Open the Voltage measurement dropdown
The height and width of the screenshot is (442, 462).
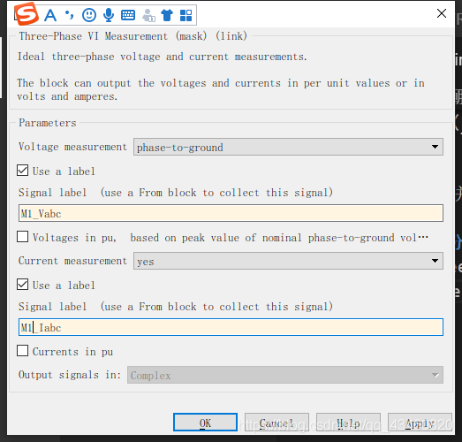click(288, 147)
